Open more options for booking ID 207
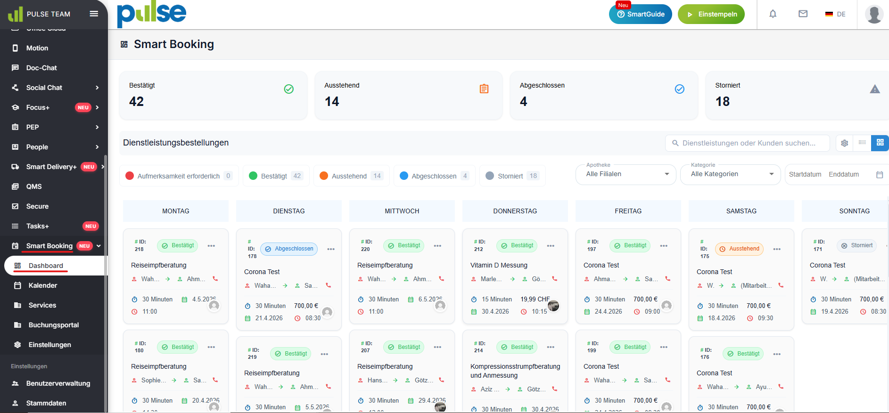 (x=437, y=347)
